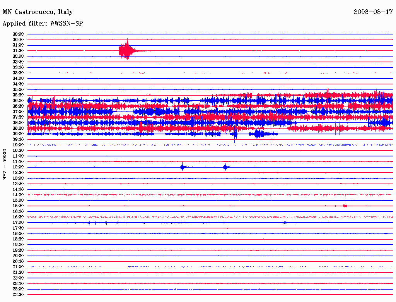Select the 13:00 time label
Viewport: 396px width, 302px height.
tap(18, 178)
